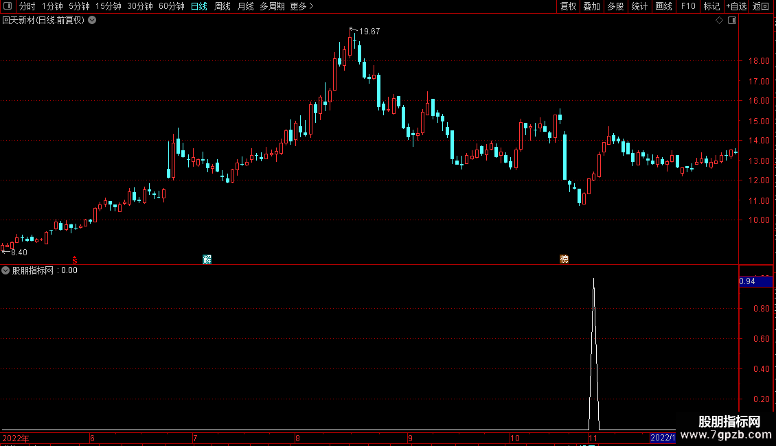This screenshot has width=776, height=446.
Task: Click the 2022年 date axis label
Action: click(x=16, y=438)
